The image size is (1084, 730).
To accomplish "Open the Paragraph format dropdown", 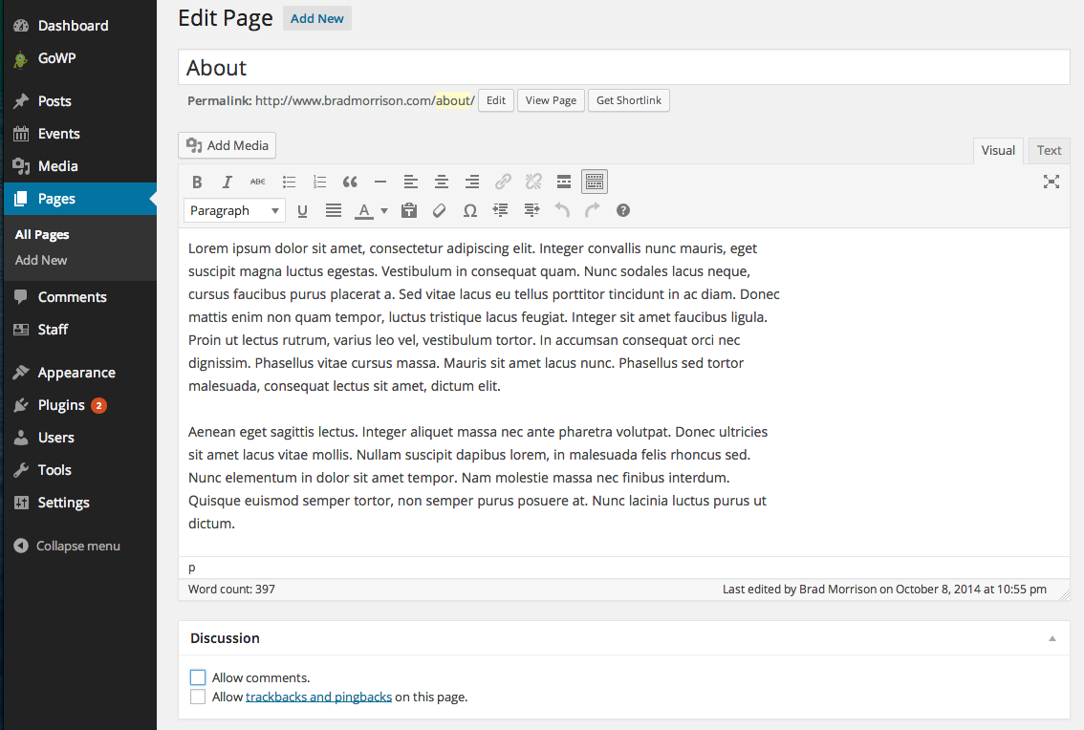I will (234, 211).
